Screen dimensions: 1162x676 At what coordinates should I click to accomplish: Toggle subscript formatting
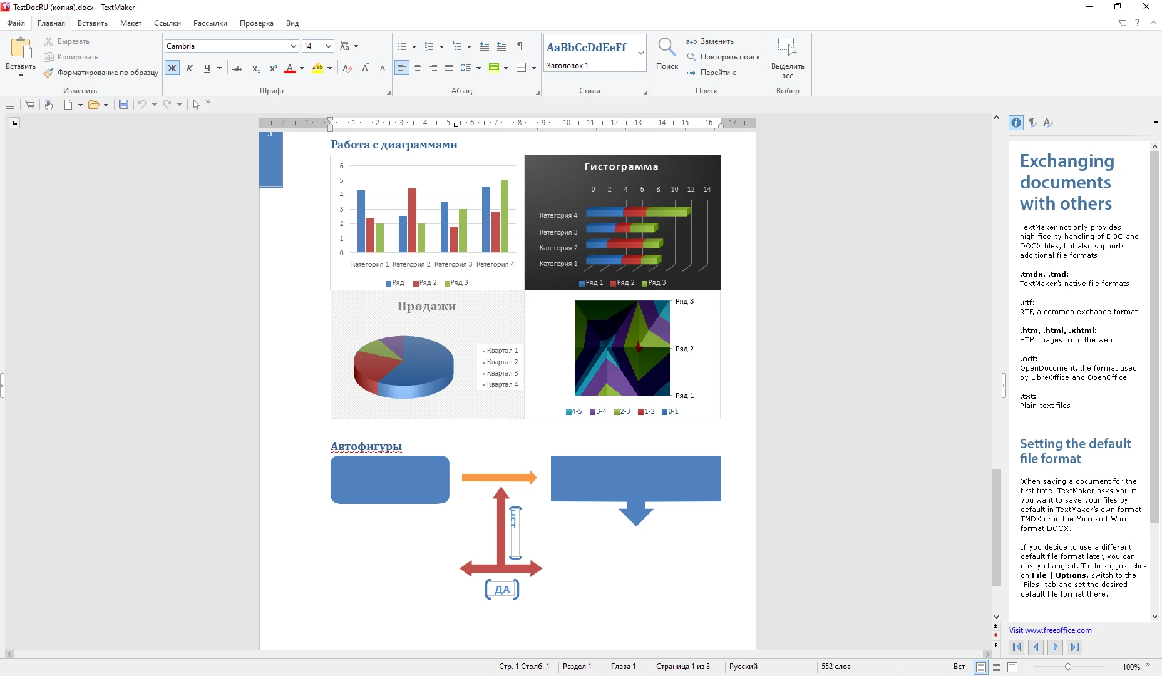click(x=255, y=68)
